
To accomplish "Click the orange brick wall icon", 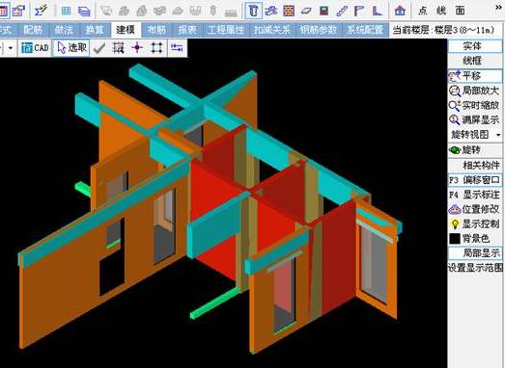I will coord(289,11).
